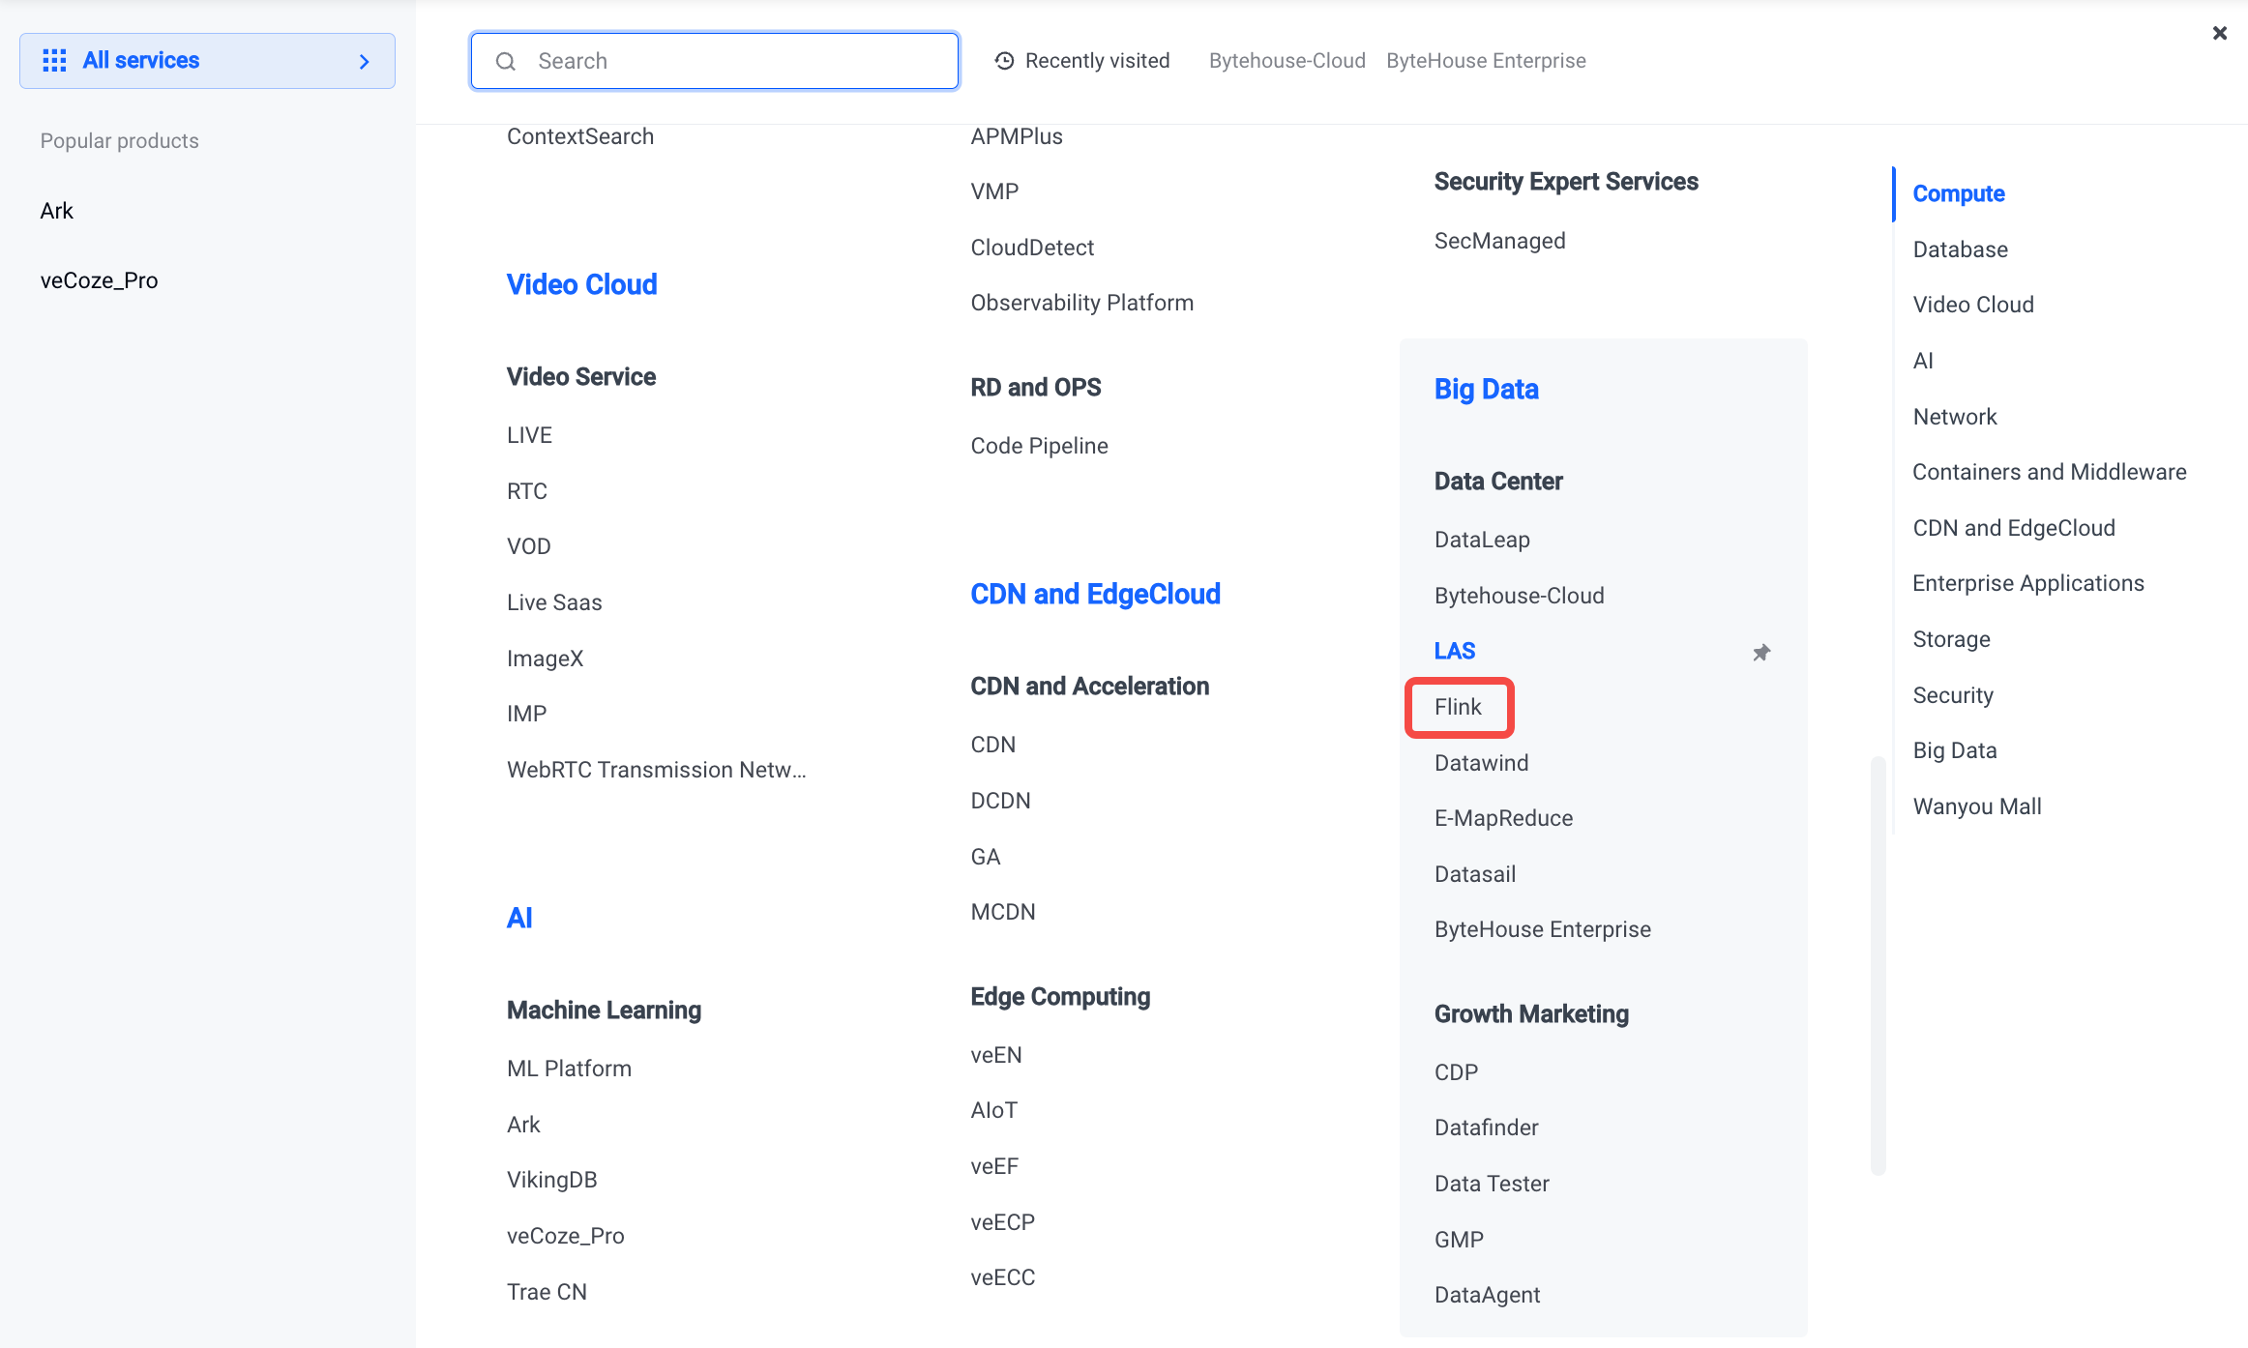
Task: Open the Datasail service
Action: (1475, 874)
